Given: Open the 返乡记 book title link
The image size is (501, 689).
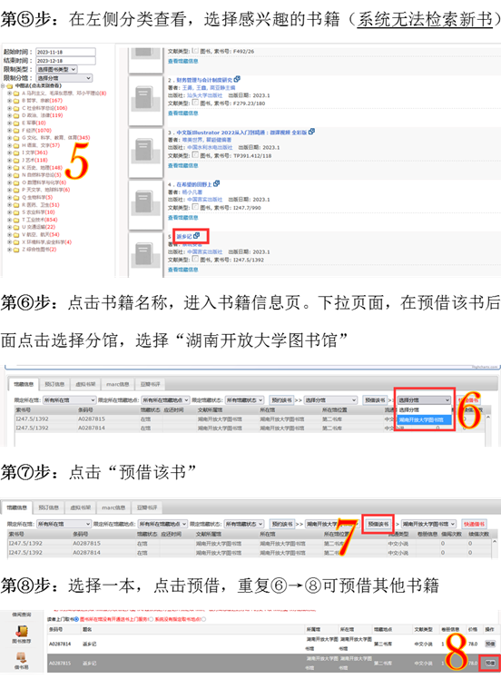Looking at the screenshot, I should [183, 236].
